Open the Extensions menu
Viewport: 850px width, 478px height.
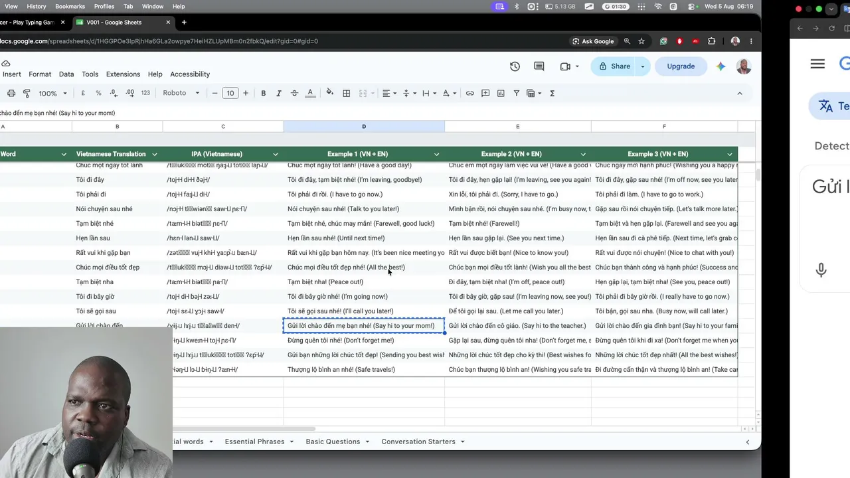123,74
